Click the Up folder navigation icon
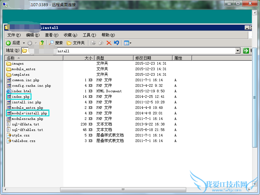Screen dimensions: 260x195 coord(41,43)
